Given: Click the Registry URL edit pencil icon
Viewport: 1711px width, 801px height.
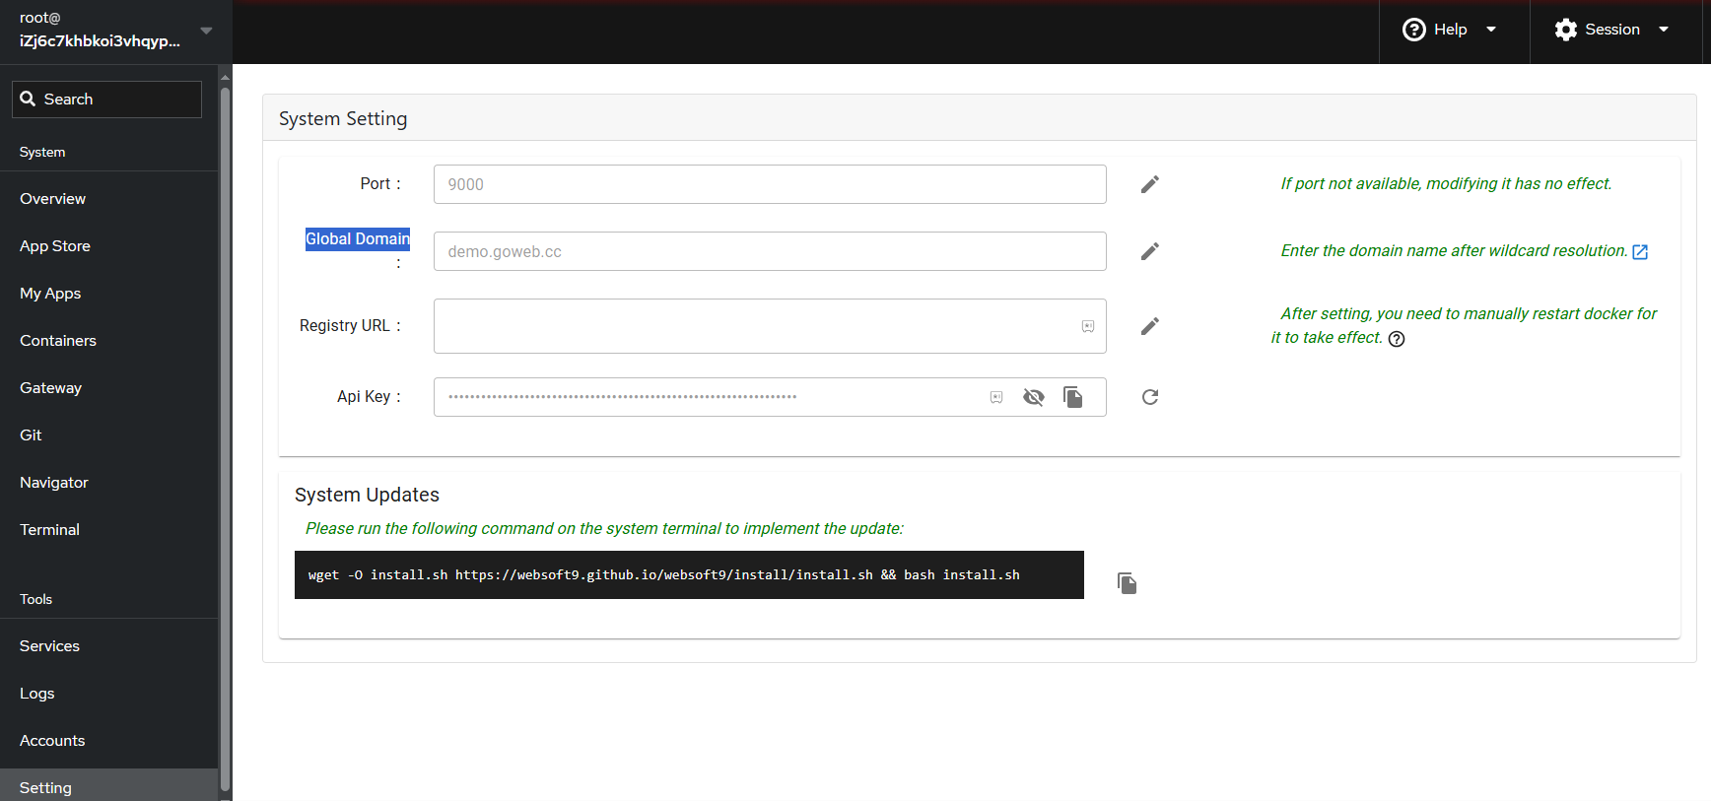Looking at the screenshot, I should [1149, 326].
